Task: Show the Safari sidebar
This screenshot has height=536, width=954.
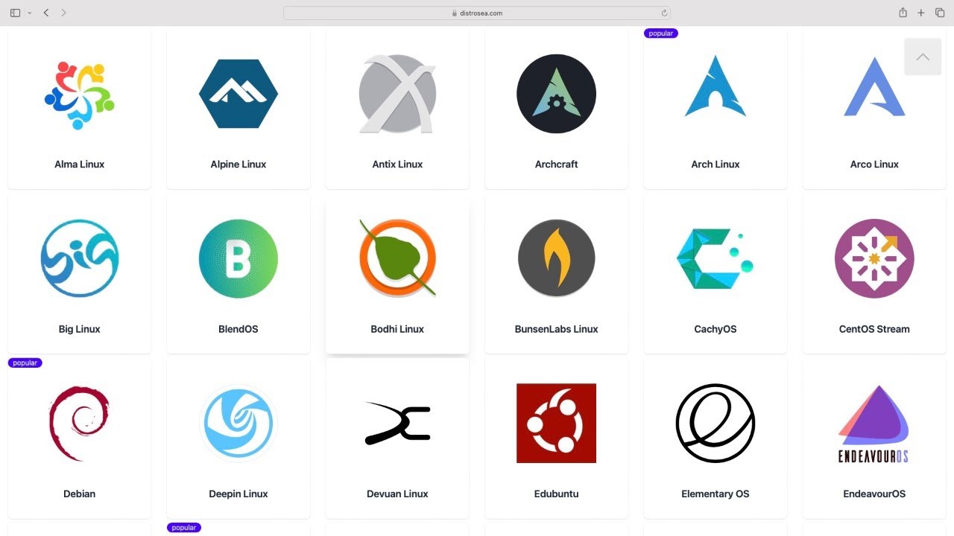Action: pos(15,13)
